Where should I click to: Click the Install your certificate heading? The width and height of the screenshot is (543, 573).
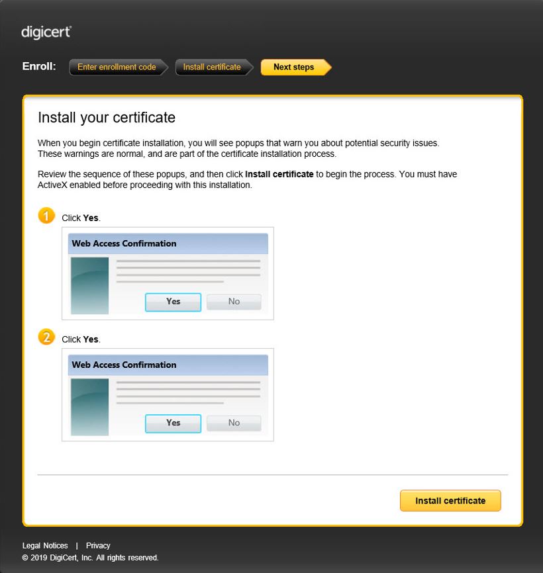107,118
